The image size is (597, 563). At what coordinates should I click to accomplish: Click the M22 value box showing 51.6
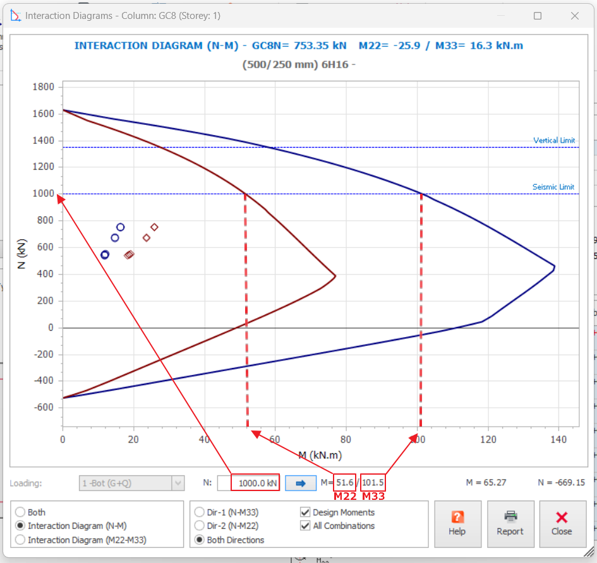[345, 483]
